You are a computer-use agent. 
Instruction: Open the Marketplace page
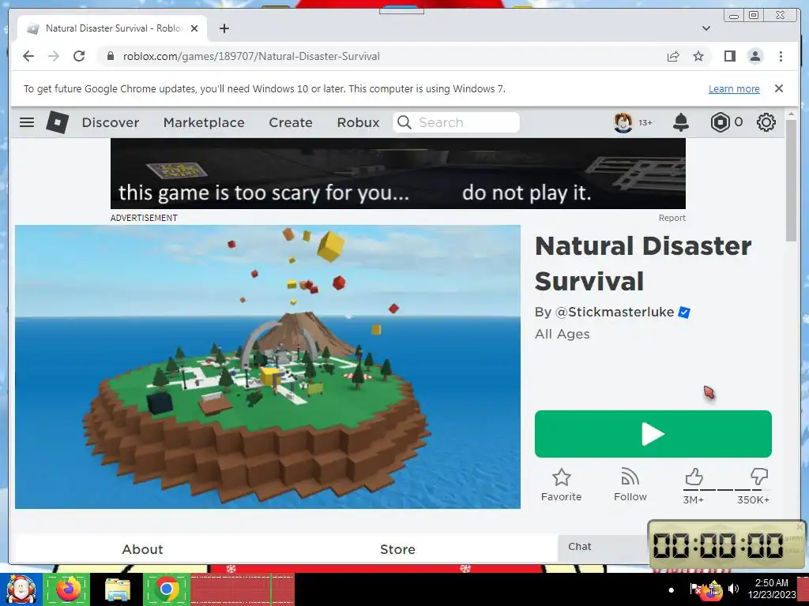pos(204,122)
